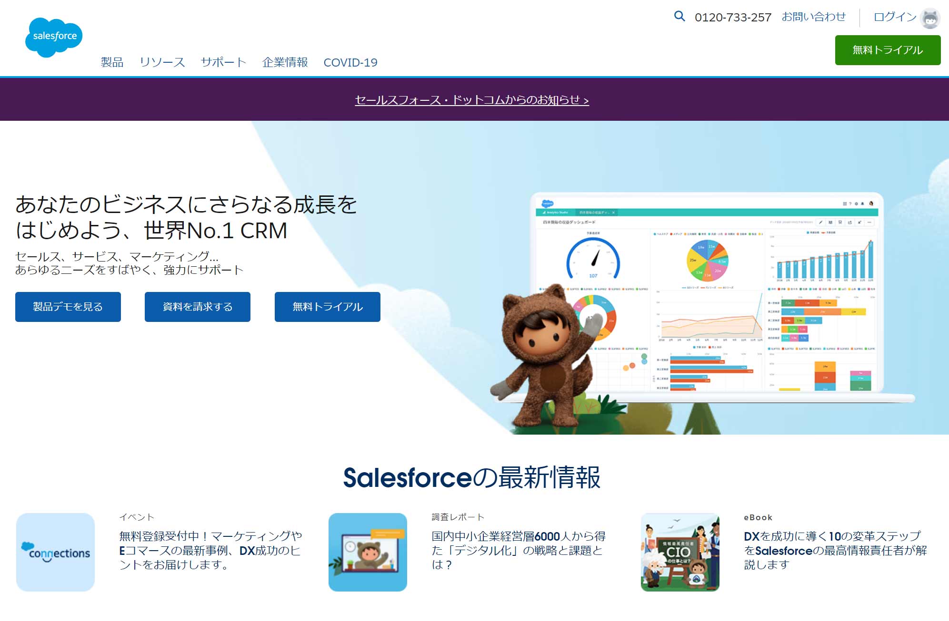Open the 無料登録受付中 event article link

click(210, 550)
